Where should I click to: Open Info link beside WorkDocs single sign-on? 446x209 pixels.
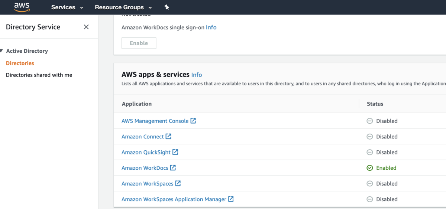(211, 27)
